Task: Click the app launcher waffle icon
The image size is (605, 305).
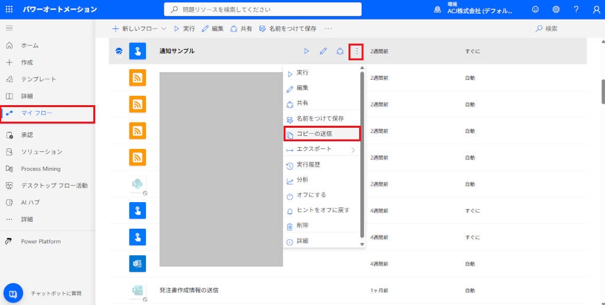Action: pyautogui.click(x=9, y=9)
